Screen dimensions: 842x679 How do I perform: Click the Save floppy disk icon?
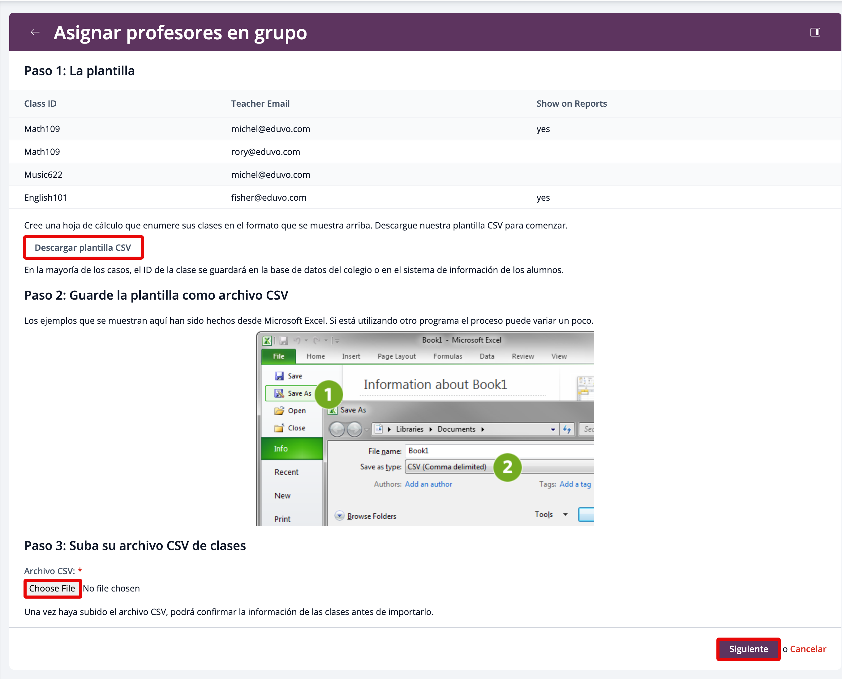pos(279,376)
